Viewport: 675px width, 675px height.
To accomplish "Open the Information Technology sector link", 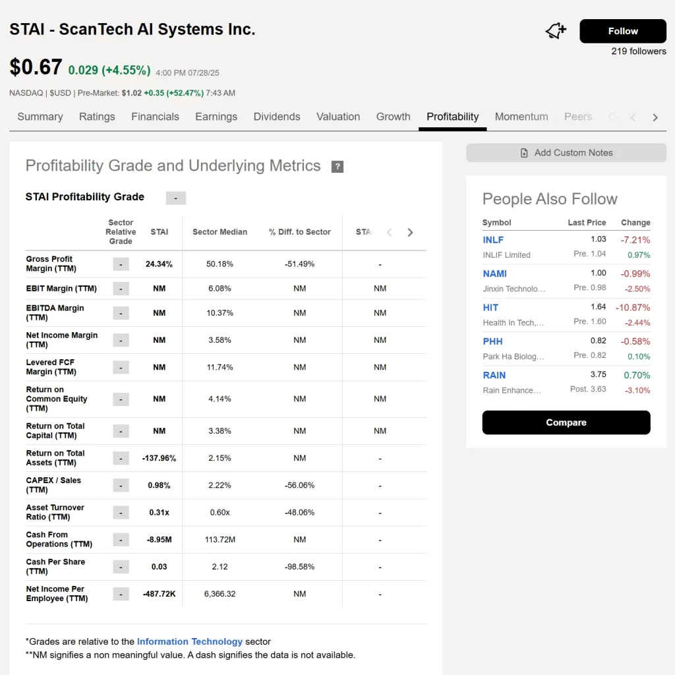I will (x=189, y=641).
